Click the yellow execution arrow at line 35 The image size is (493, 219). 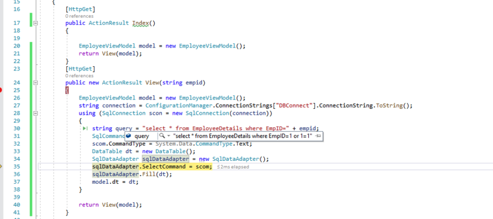point(1,166)
